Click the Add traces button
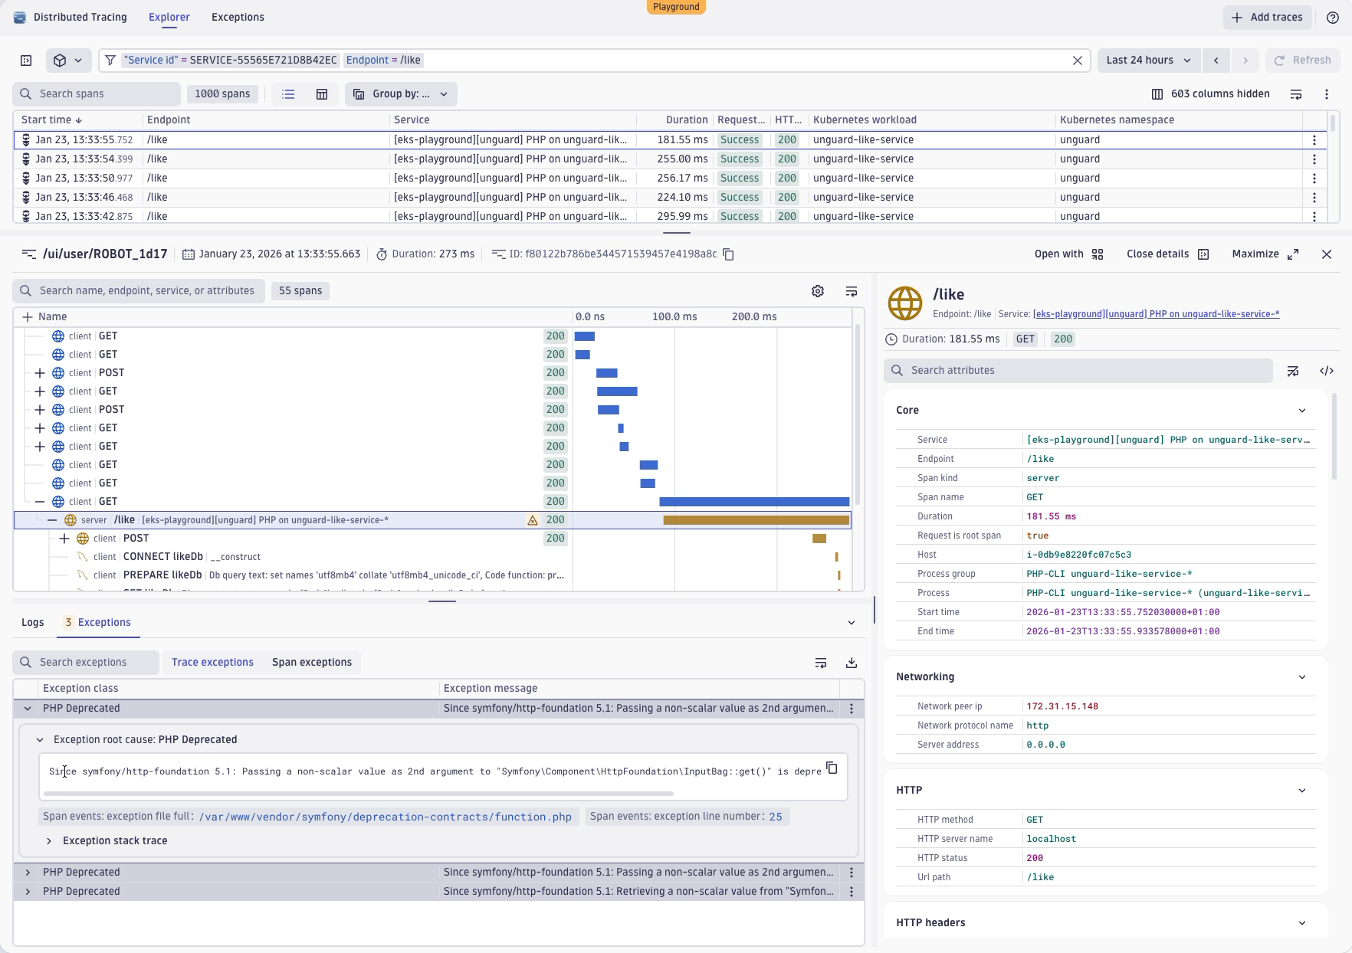Screen dimensions: 1352x953 (x=1266, y=18)
